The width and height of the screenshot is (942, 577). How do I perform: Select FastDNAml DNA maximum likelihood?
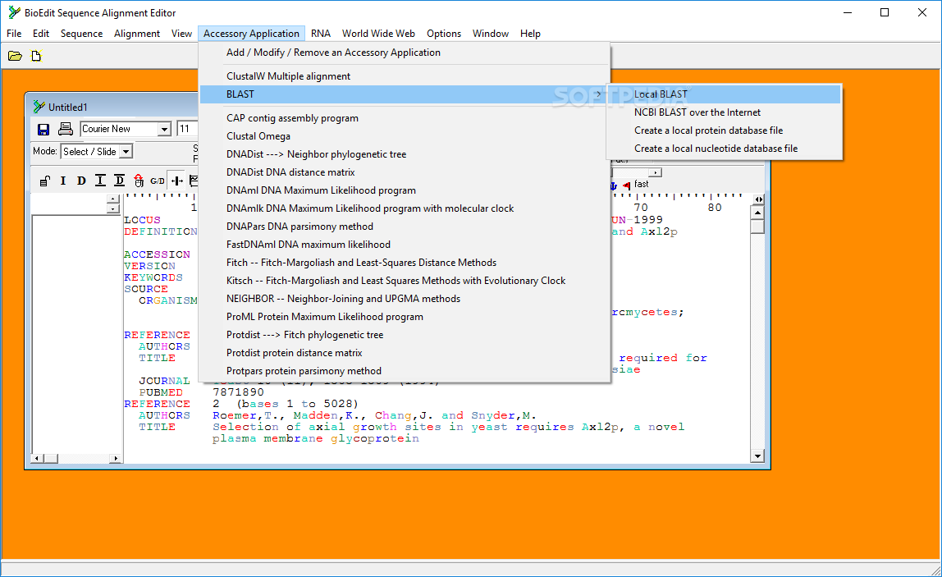tap(405, 245)
